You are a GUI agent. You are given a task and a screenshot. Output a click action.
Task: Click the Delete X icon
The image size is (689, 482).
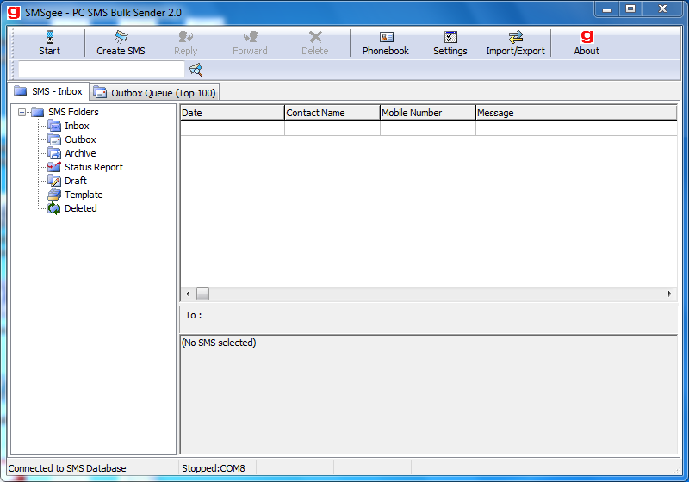click(x=315, y=37)
